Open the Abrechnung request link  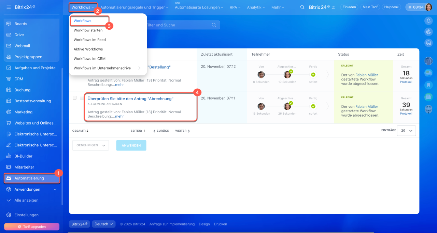[x=130, y=99]
